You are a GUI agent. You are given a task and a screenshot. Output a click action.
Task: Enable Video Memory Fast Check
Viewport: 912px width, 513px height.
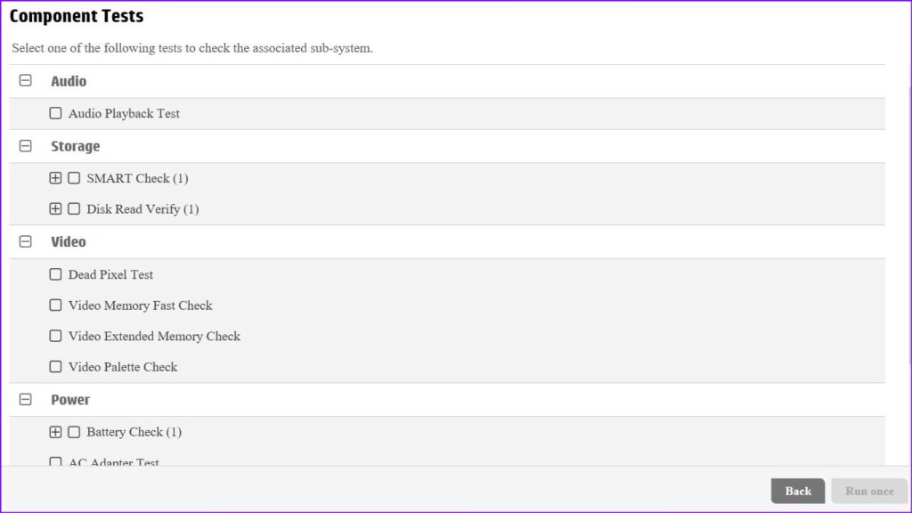55,305
